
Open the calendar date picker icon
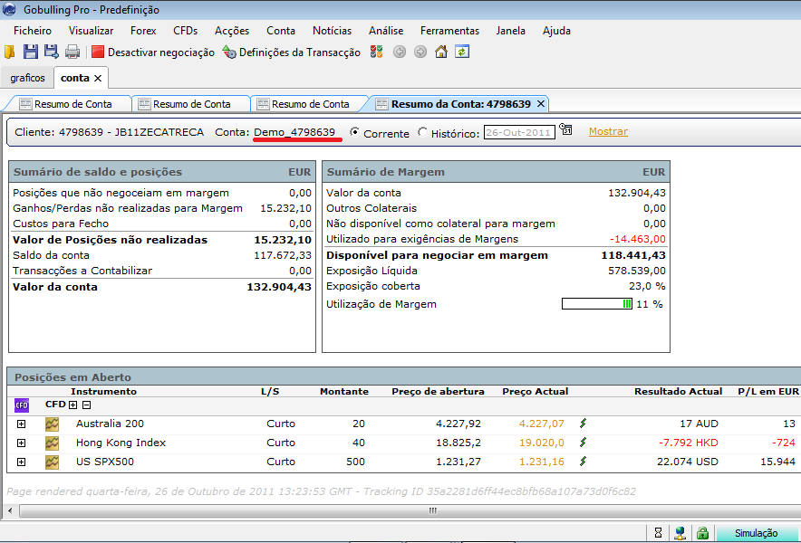[x=565, y=129]
